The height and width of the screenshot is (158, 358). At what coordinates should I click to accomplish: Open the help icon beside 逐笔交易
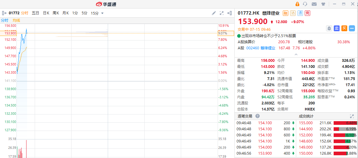257,116
